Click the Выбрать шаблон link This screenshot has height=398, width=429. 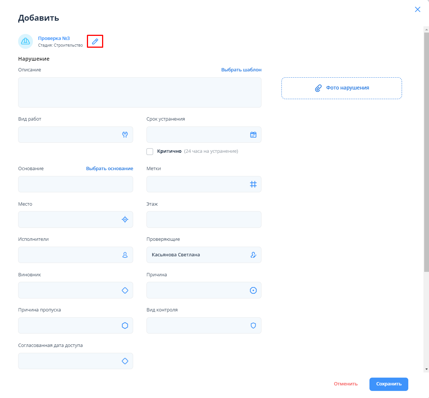click(x=241, y=70)
